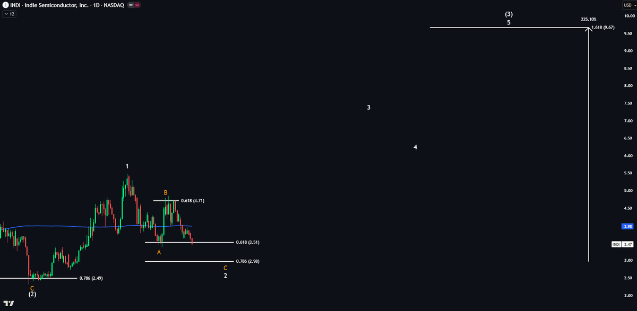Image resolution: width=637 pixels, height=311 pixels.
Task: Click the TradingView logo in bottom corner
Action: pos(8,303)
